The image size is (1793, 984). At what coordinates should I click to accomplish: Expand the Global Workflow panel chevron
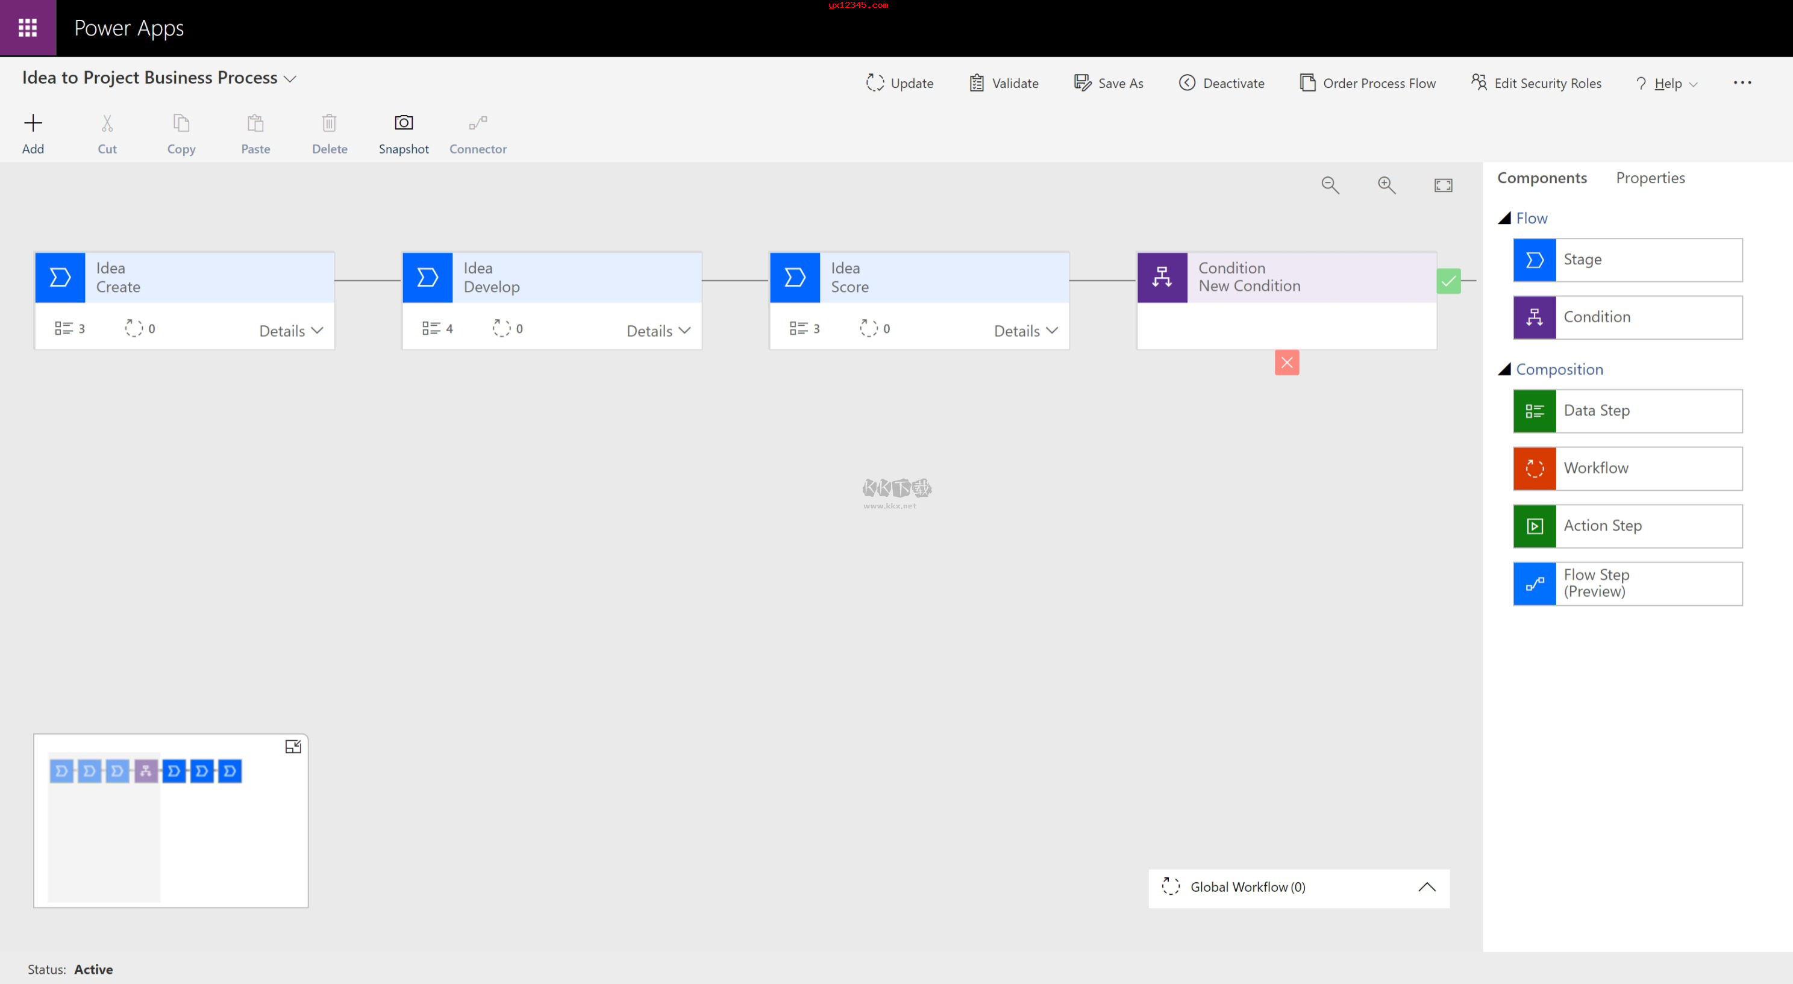[x=1427, y=887]
